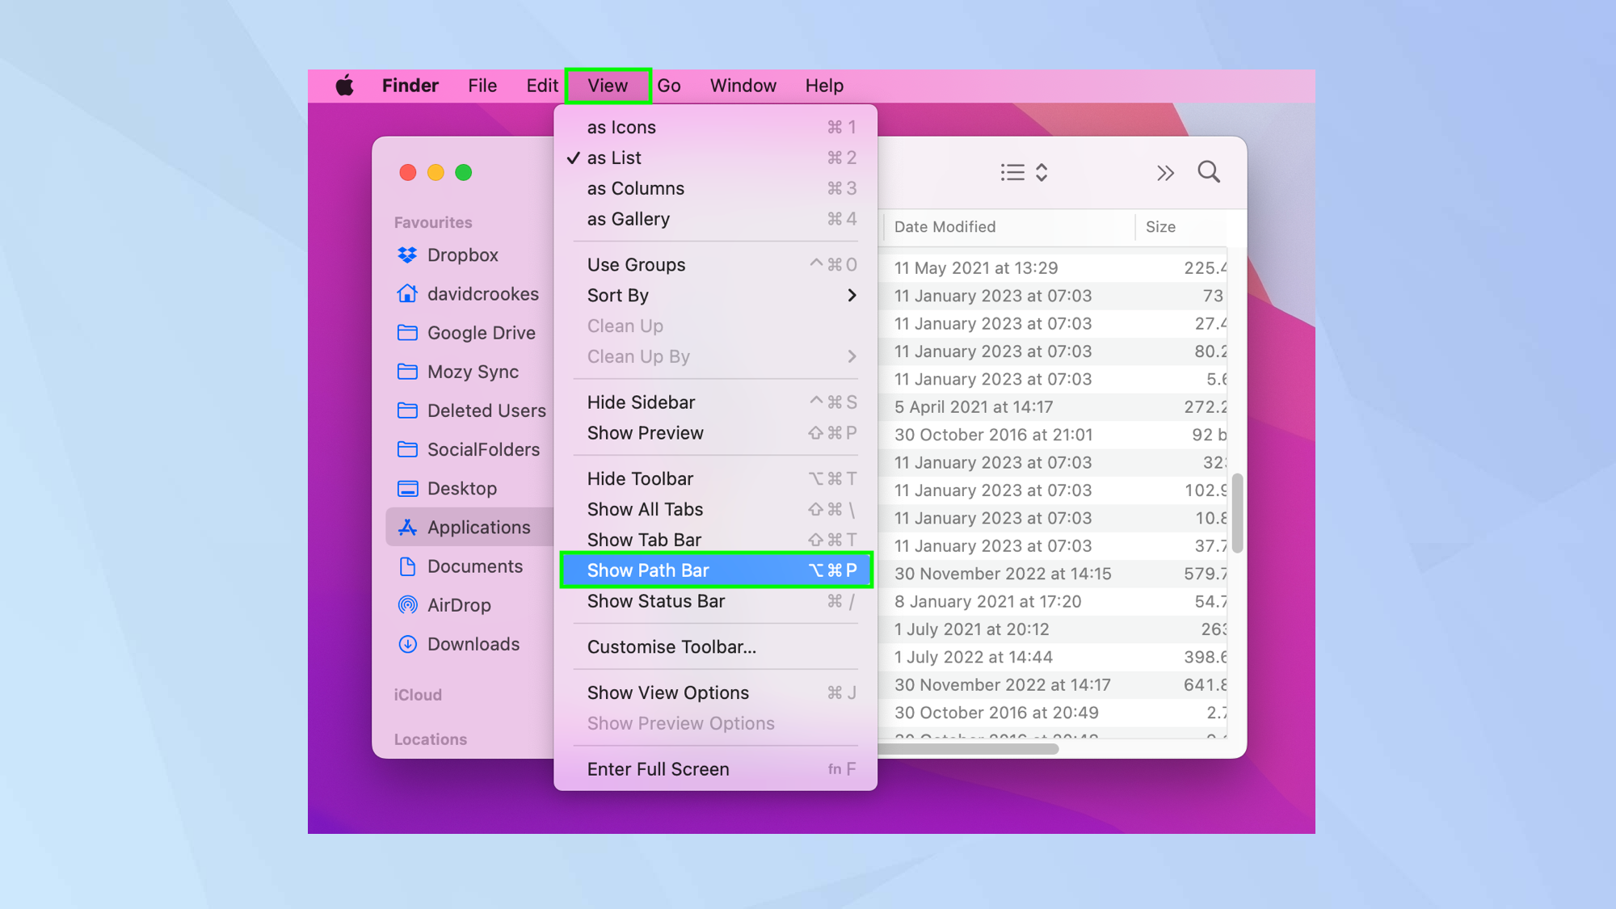This screenshot has height=909, width=1616.
Task: Choose Customise Toolbar from the menu
Action: click(x=671, y=646)
